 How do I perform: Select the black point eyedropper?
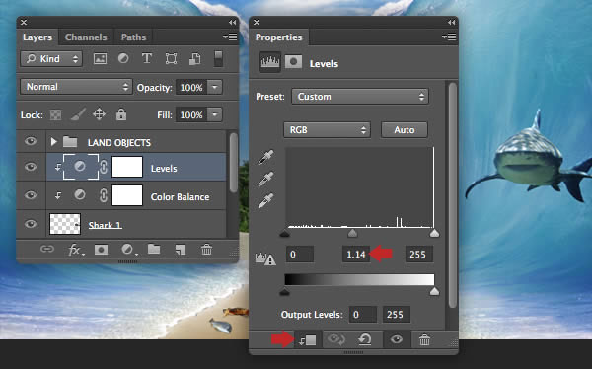265,157
